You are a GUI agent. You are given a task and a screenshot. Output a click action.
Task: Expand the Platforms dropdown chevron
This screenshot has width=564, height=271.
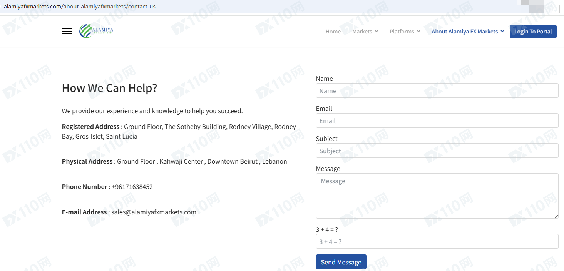[418, 31]
